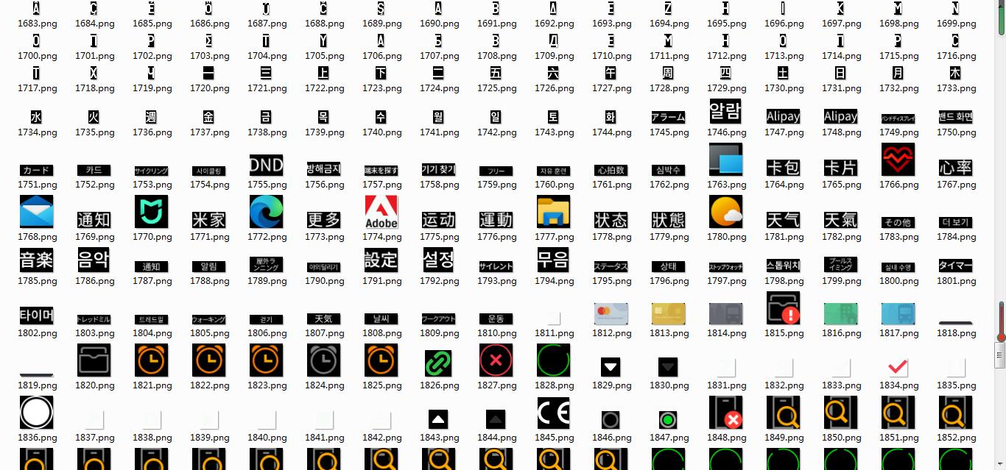Select the 타이머 label image 1802.png
The width and height of the screenshot is (1006, 470).
(36, 316)
